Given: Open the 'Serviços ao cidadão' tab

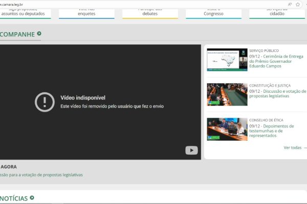Looking at the screenshot, I should [277, 11].
